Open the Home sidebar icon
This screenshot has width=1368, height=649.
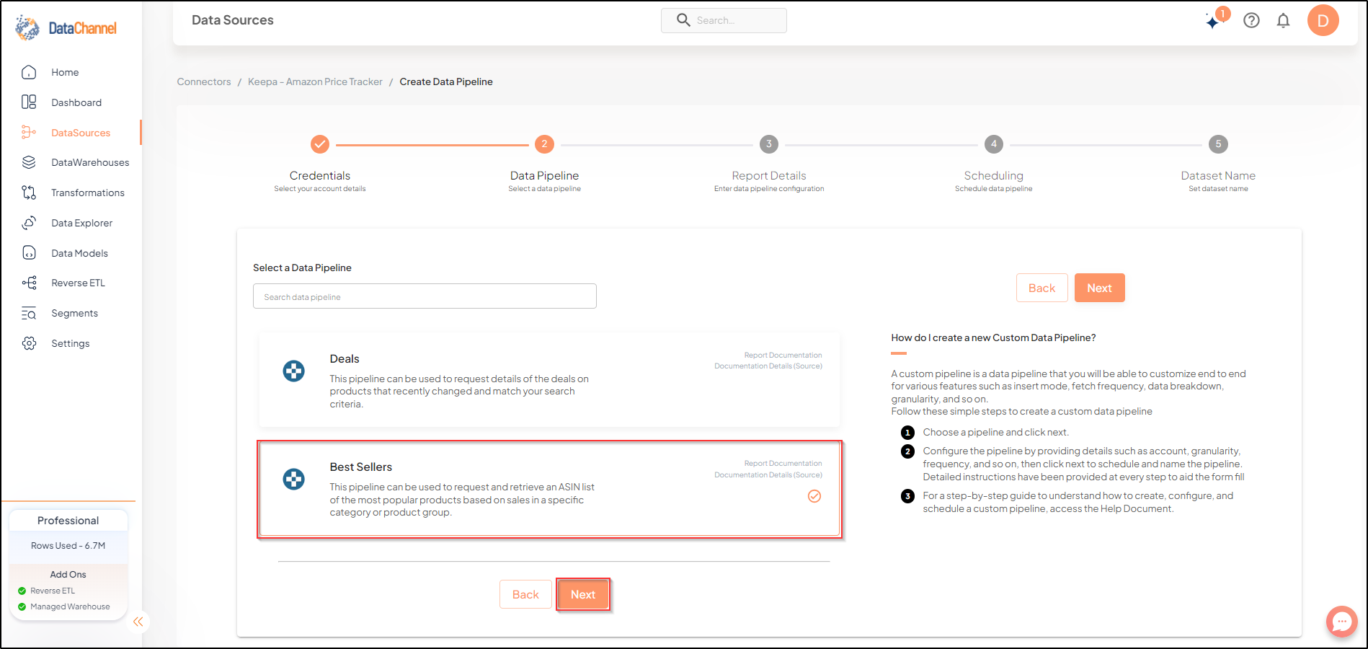pos(29,72)
